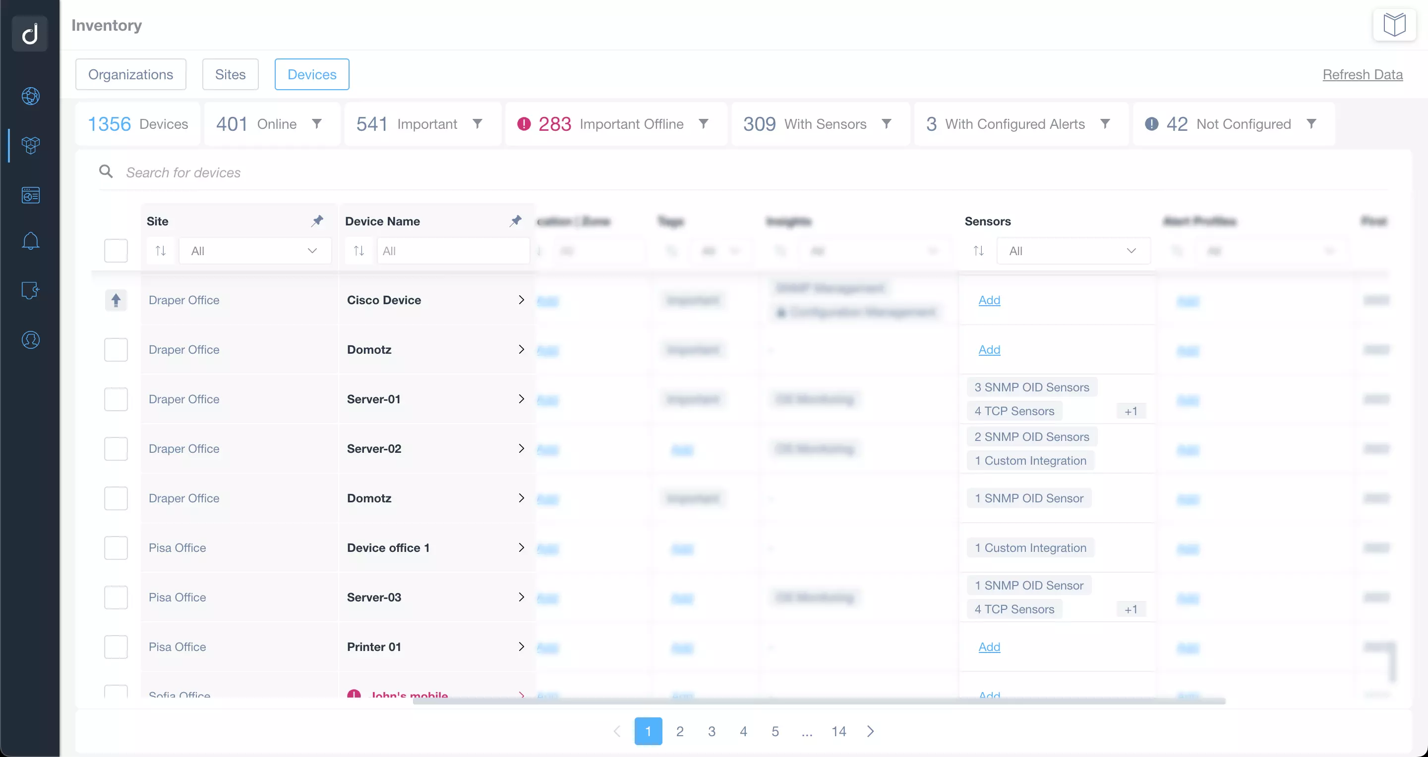Screen dimensions: 1428x757
Task: Click the Important Offline filter funnel icon
Action: [x=703, y=123]
